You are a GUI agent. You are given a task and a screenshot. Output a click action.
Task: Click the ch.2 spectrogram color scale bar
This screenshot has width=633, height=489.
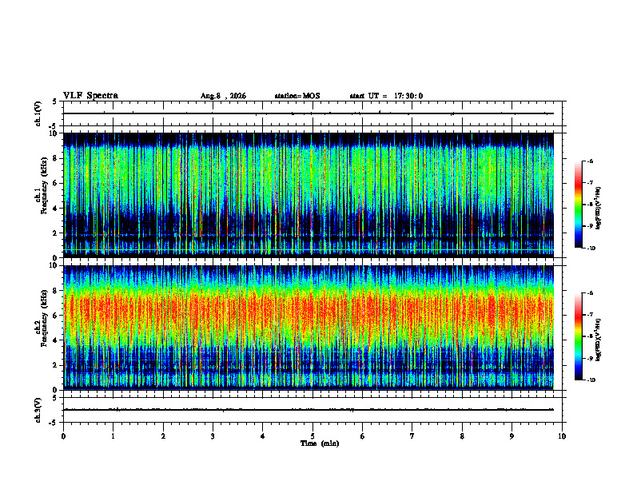(x=578, y=336)
